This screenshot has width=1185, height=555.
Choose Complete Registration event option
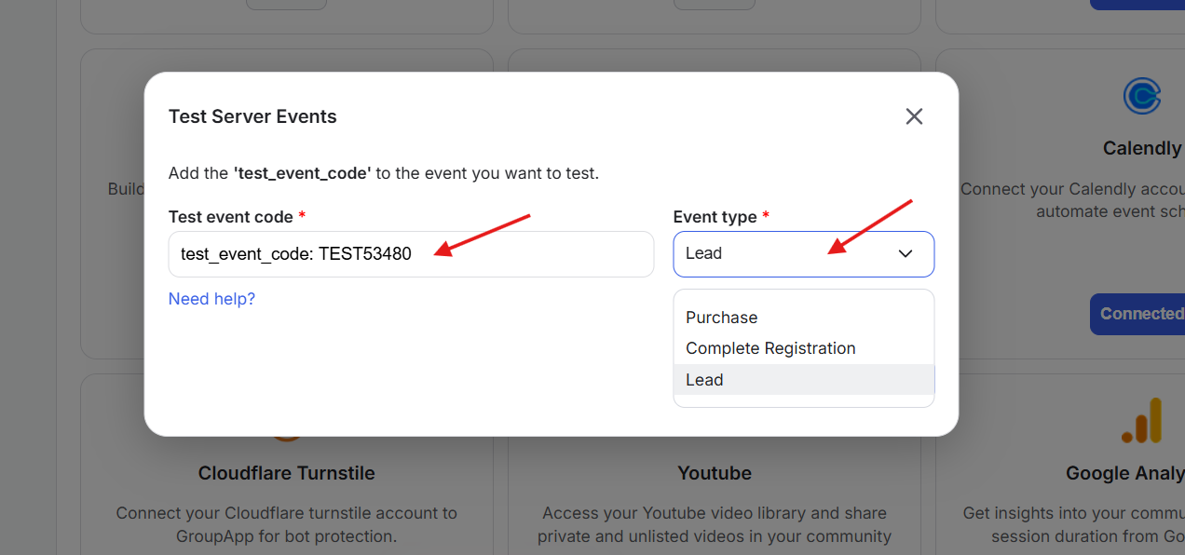770,348
